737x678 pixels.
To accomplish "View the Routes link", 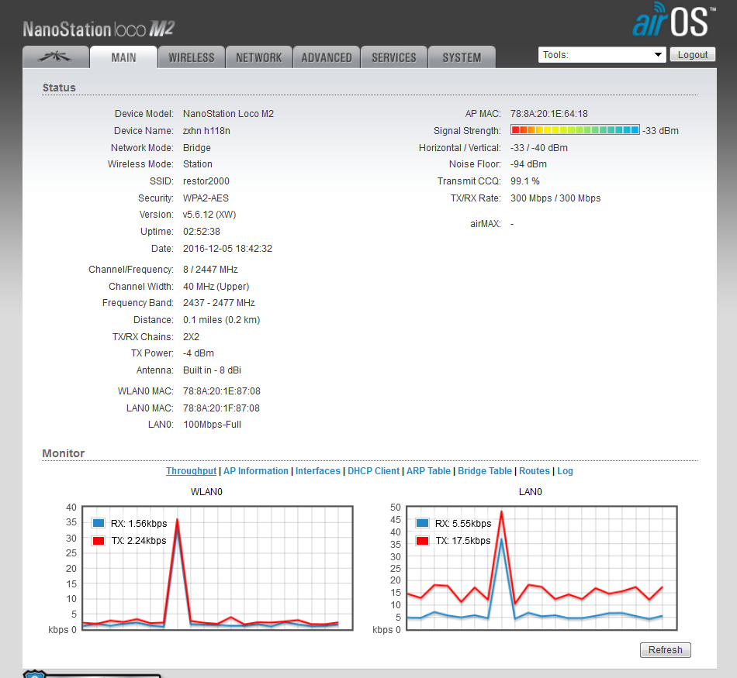I will click(535, 471).
